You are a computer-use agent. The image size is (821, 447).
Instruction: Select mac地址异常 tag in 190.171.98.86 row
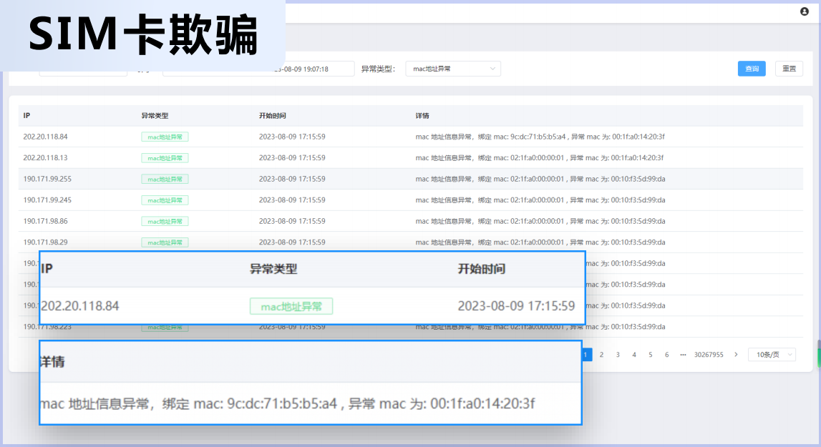point(165,222)
